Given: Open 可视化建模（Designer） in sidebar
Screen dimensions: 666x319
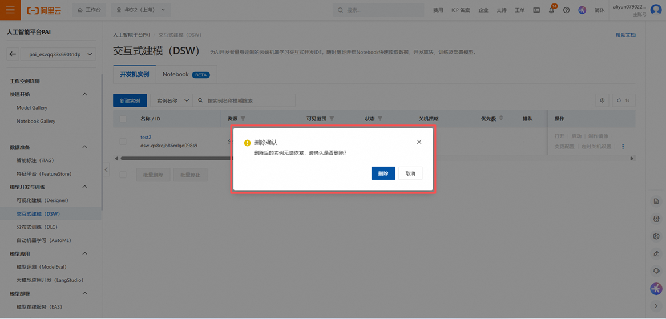Looking at the screenshot, I should [42, 200].
